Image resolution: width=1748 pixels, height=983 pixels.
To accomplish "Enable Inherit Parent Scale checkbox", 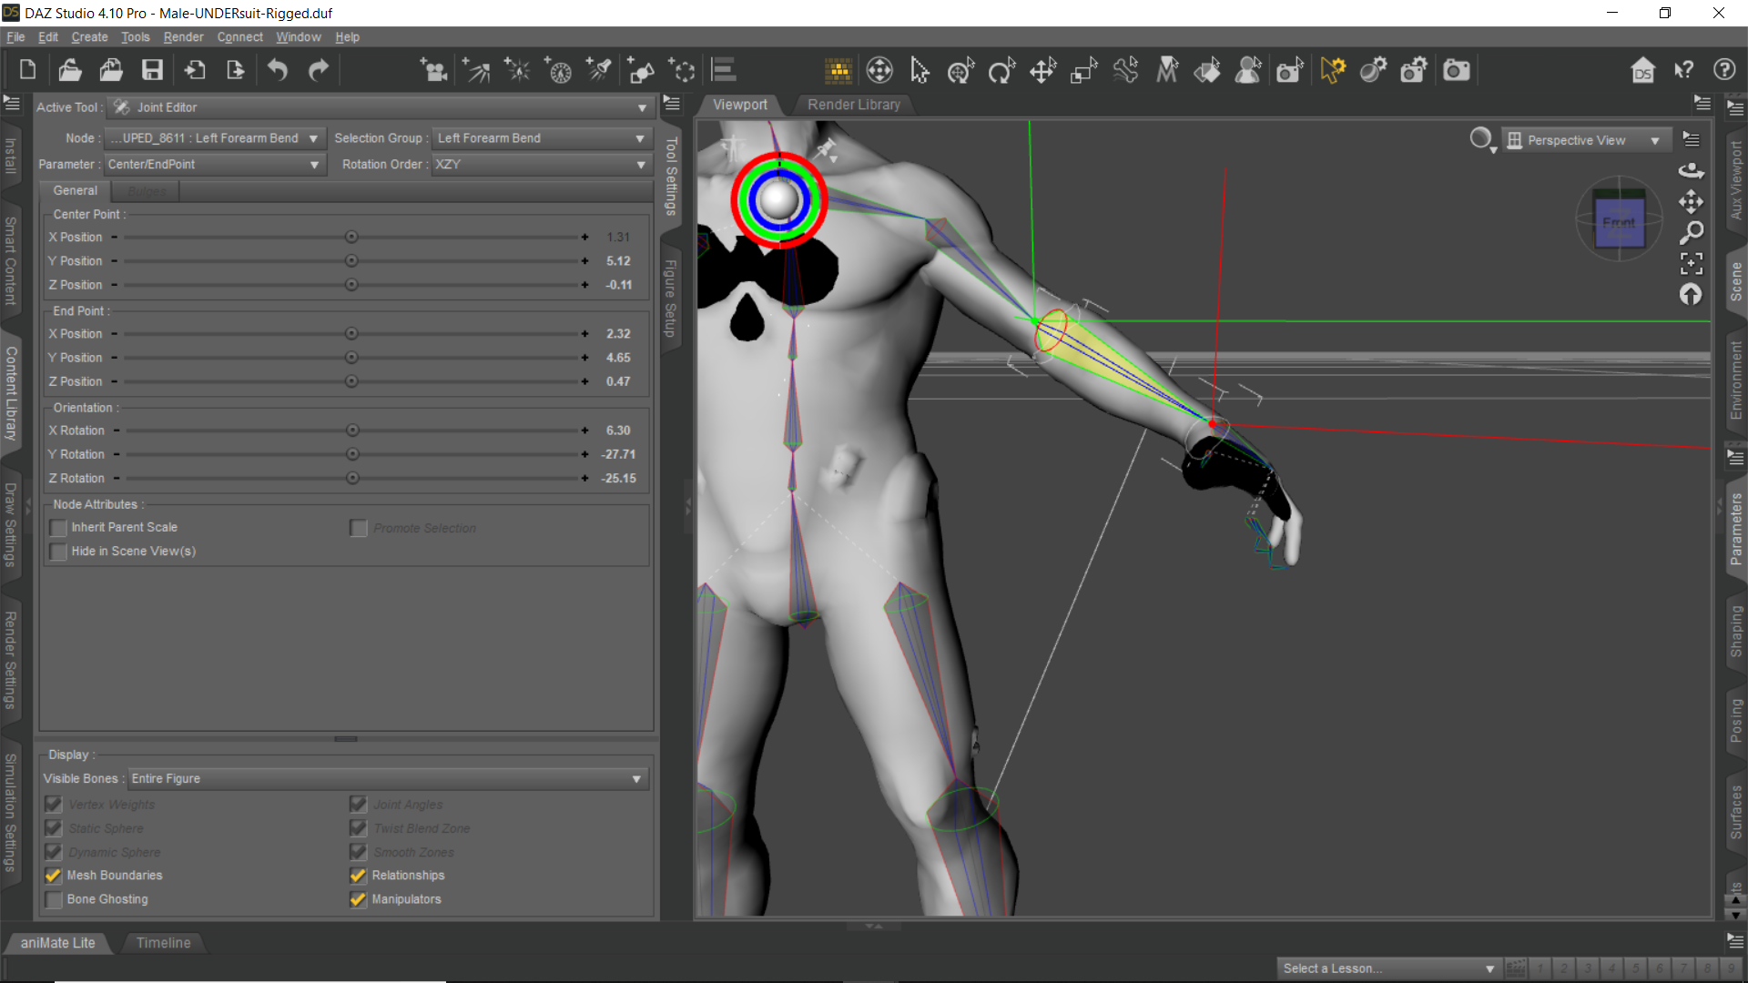I will (59, 528).
